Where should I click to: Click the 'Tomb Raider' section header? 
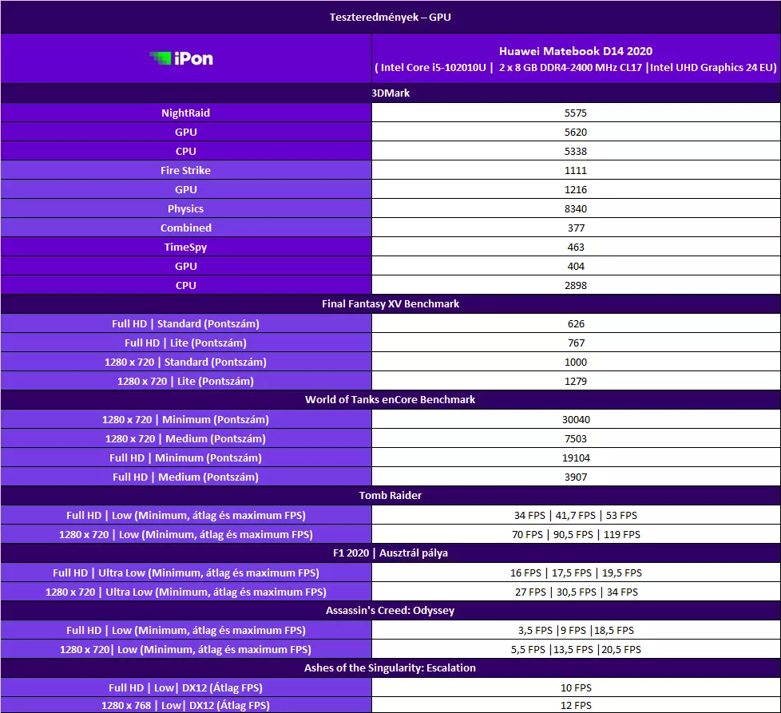pos(390,495)
